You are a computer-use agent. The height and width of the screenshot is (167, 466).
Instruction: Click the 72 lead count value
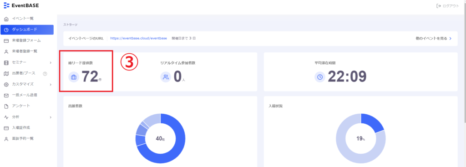[x=90, y=76]
